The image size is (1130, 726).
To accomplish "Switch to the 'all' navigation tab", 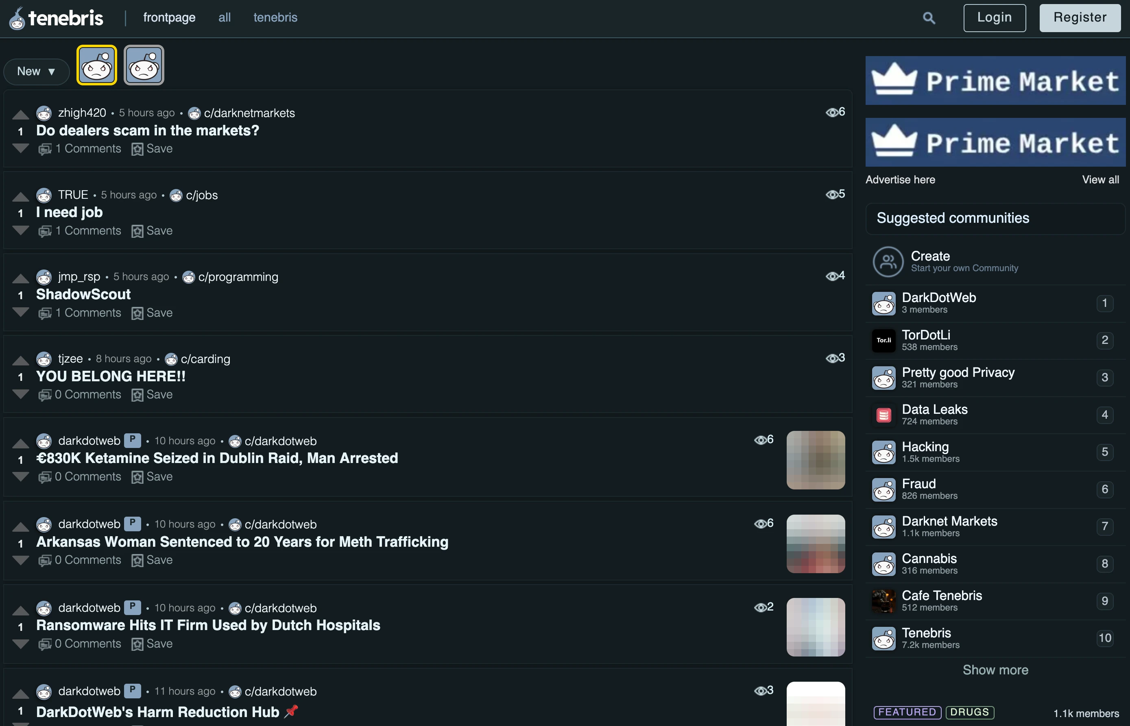I will pos(225,17).
